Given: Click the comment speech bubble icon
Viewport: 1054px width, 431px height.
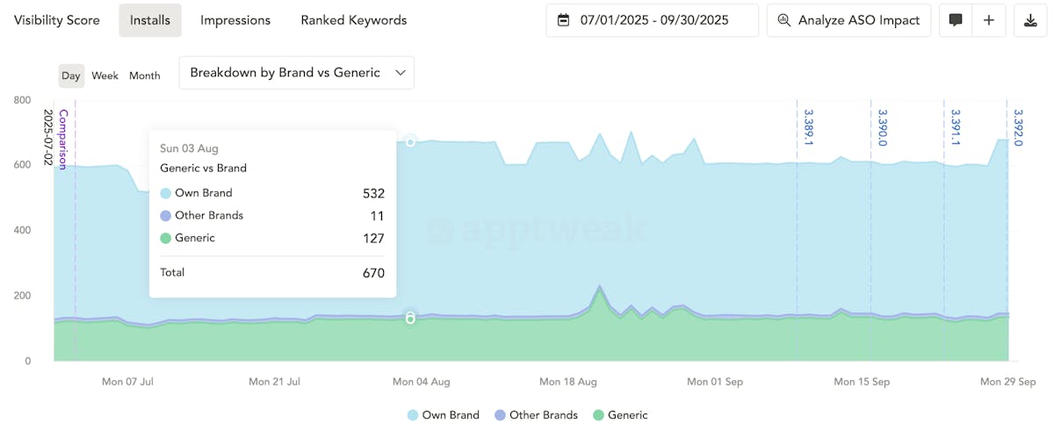Looking at the screenshot, I should (x=956, y=20).
